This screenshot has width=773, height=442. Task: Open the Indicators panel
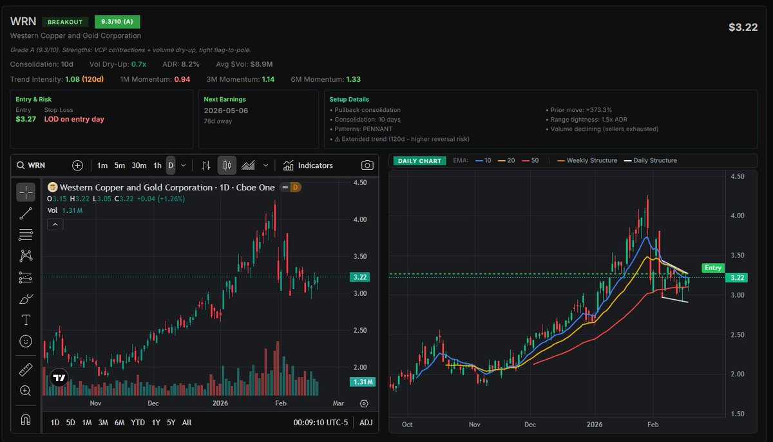pyautogui.click(x=308, y=165)
